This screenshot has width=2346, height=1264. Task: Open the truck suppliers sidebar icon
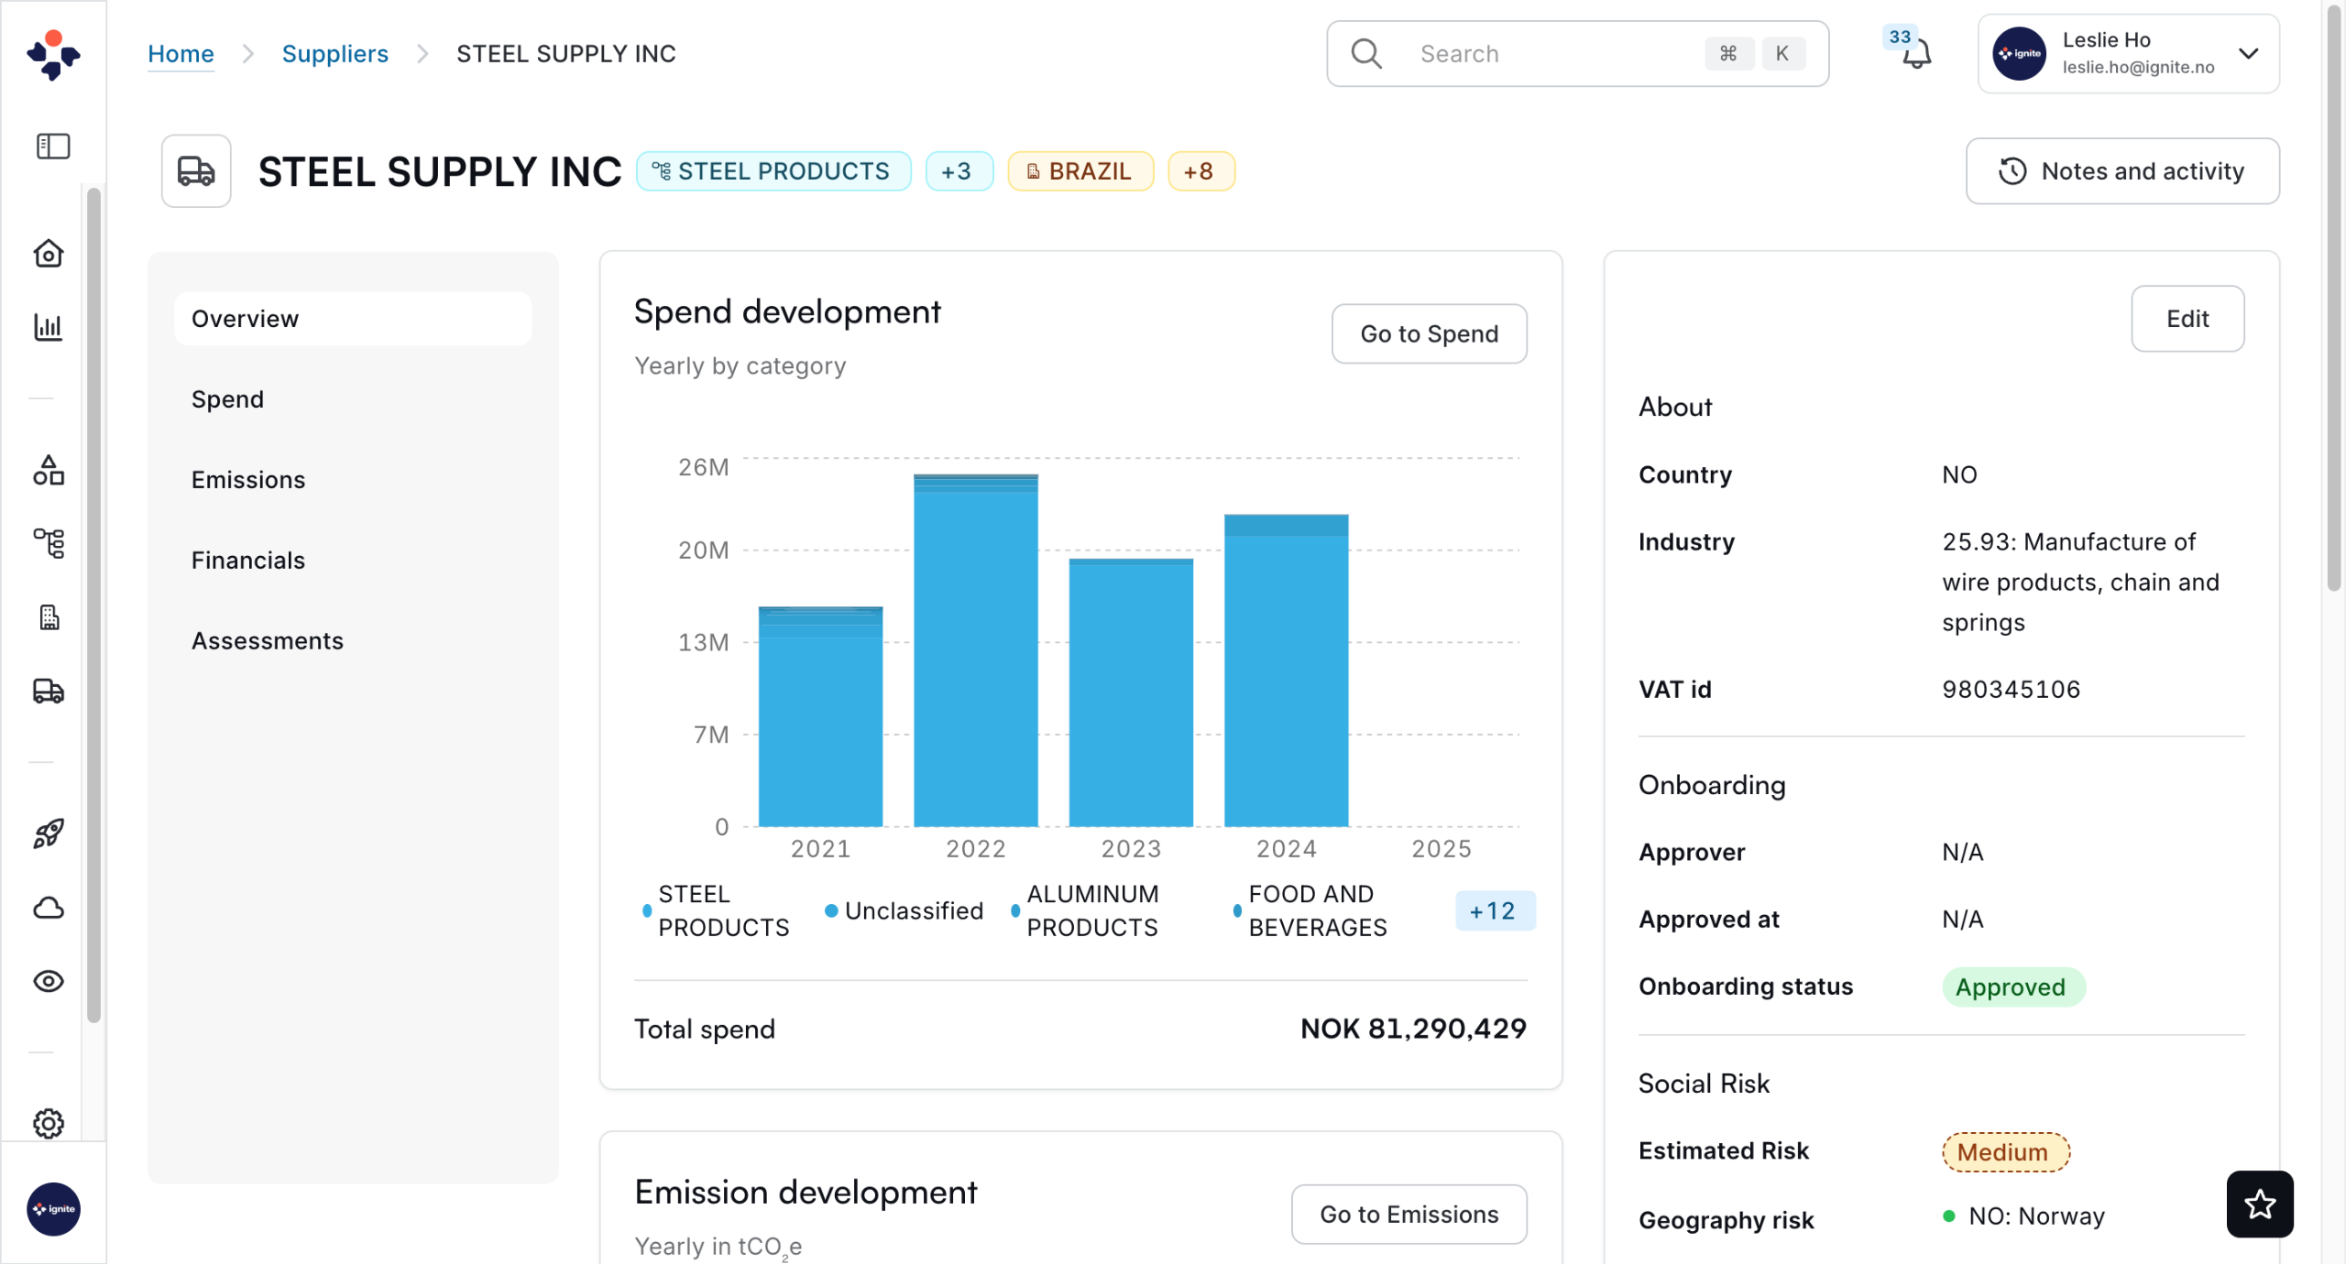49,691
